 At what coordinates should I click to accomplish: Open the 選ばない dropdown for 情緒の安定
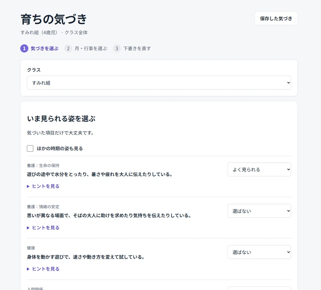[259, 211]
